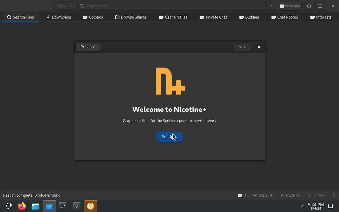Switch to the Search Files tab

coord(20,17)
